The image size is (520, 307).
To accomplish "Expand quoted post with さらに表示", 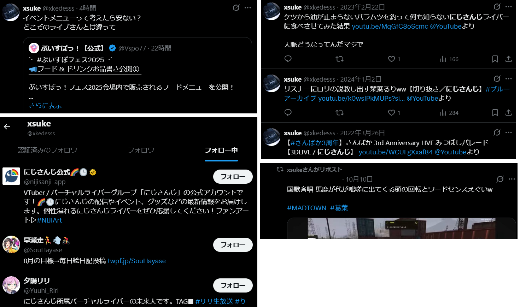I will (x=45, y=105).
